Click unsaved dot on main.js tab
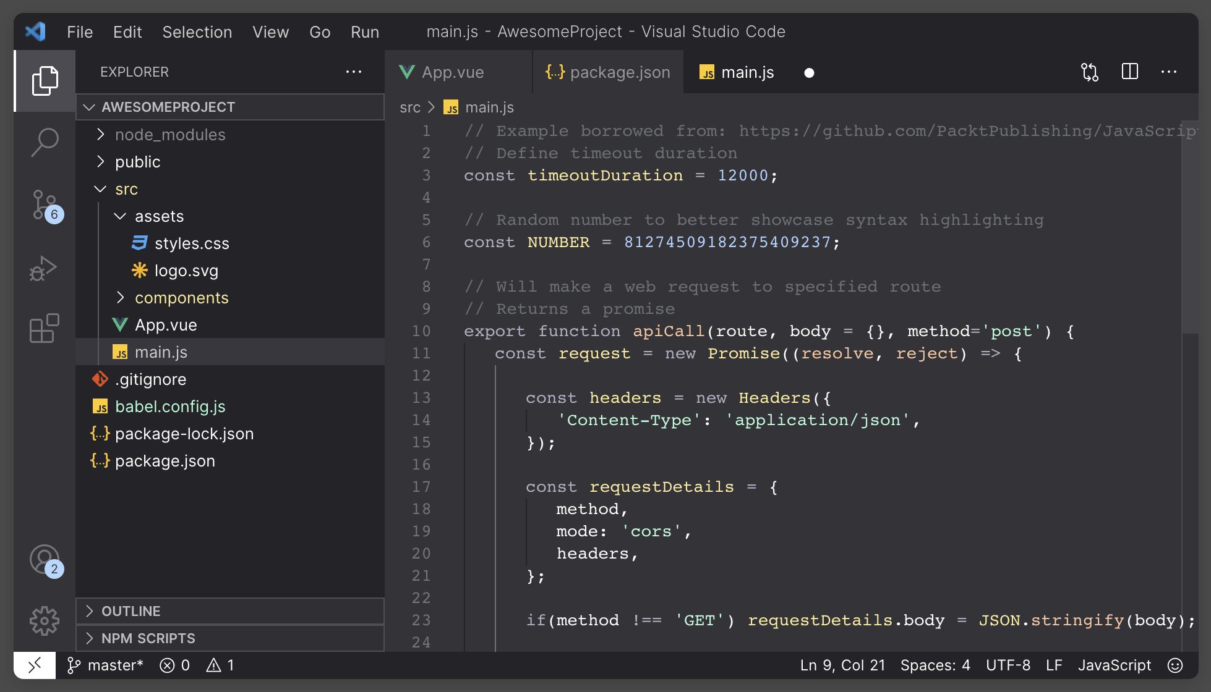Image resolution: width=1211 pixels, height=692 pixels. (809, 73)
